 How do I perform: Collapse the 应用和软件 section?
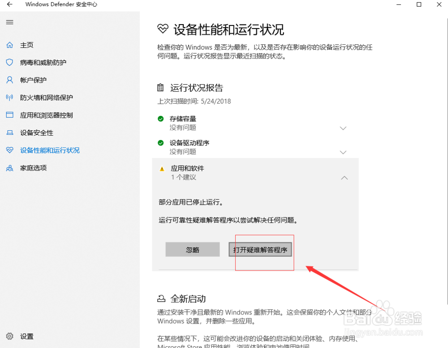click(x=344, y=178)
